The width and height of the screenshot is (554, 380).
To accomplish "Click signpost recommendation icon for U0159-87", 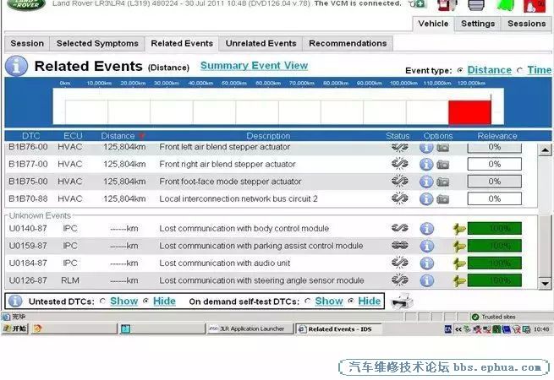I will pos(459,247).
